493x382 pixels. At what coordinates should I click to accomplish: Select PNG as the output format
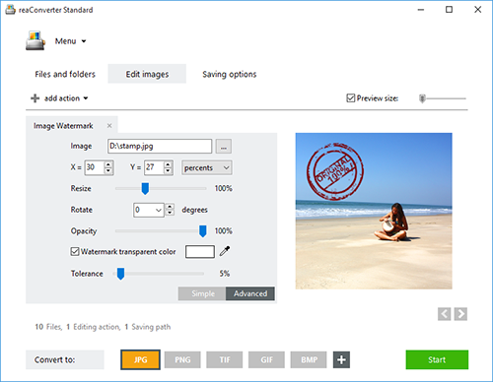pyautogui.click(x=182, y=360)
